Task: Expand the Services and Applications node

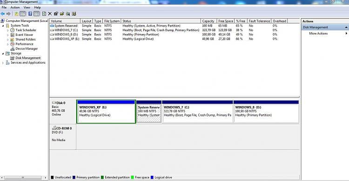Action: [3, 63]
